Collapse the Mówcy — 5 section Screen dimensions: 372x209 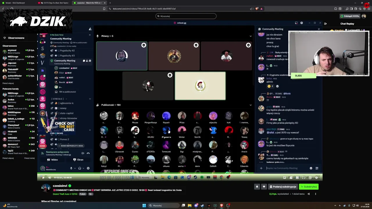click(x=251, y=36)
